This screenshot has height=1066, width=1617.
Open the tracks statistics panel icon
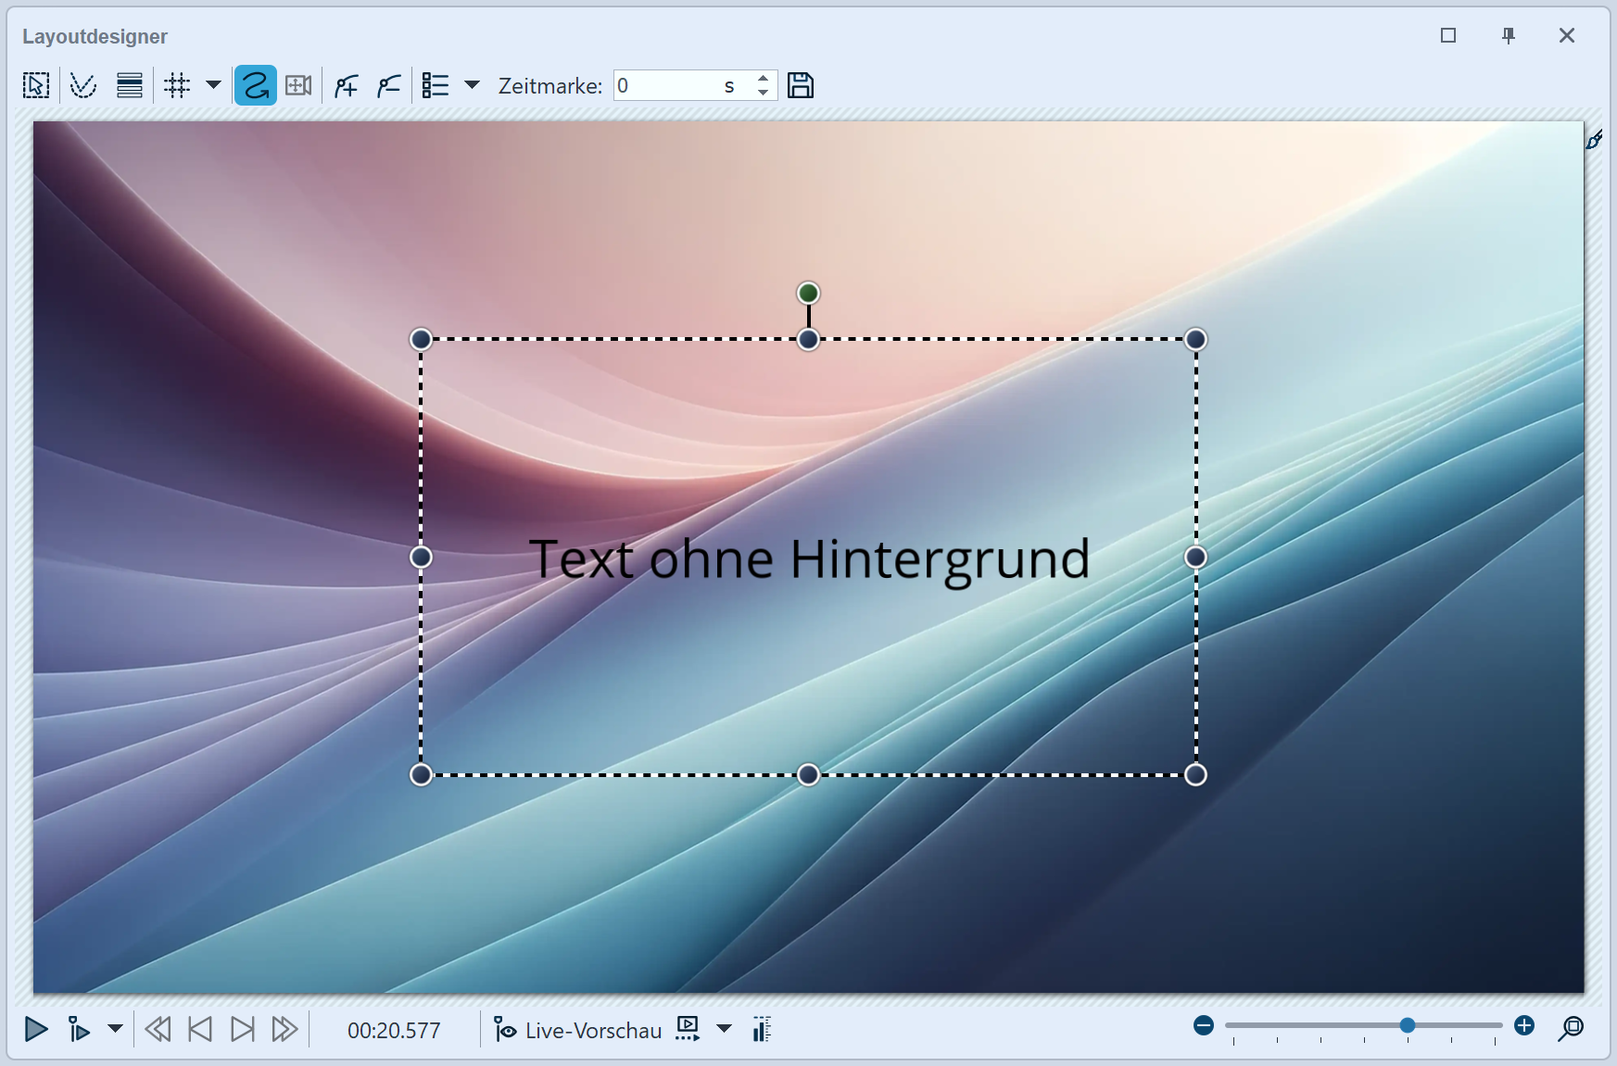pos(762,1029)
